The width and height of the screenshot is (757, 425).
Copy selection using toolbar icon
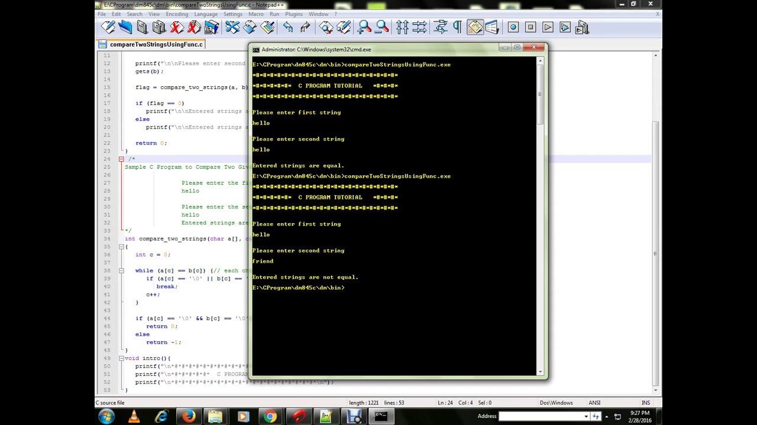click(x=250, y=27)
